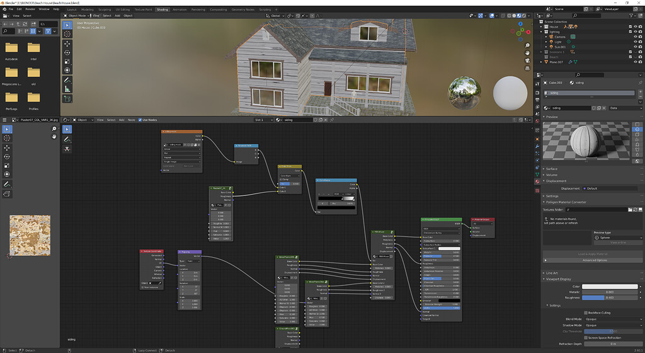Toggle the file browser filter funnel icon
Image resolution: width=645 pixels, height=353 pixels.
click(x=48, y=32)
